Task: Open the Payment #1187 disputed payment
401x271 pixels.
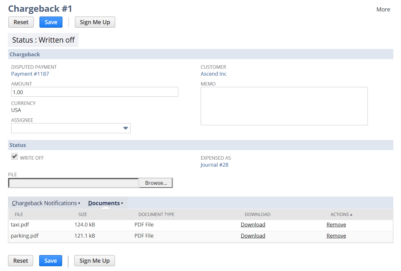Action: [x=30, y=74]
